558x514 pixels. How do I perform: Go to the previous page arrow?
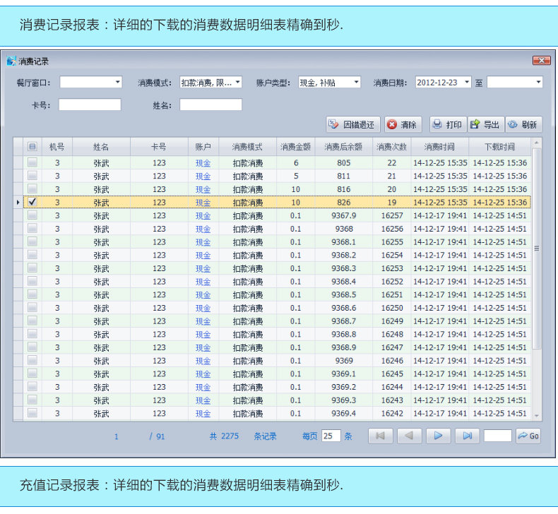tap(409, 436)
